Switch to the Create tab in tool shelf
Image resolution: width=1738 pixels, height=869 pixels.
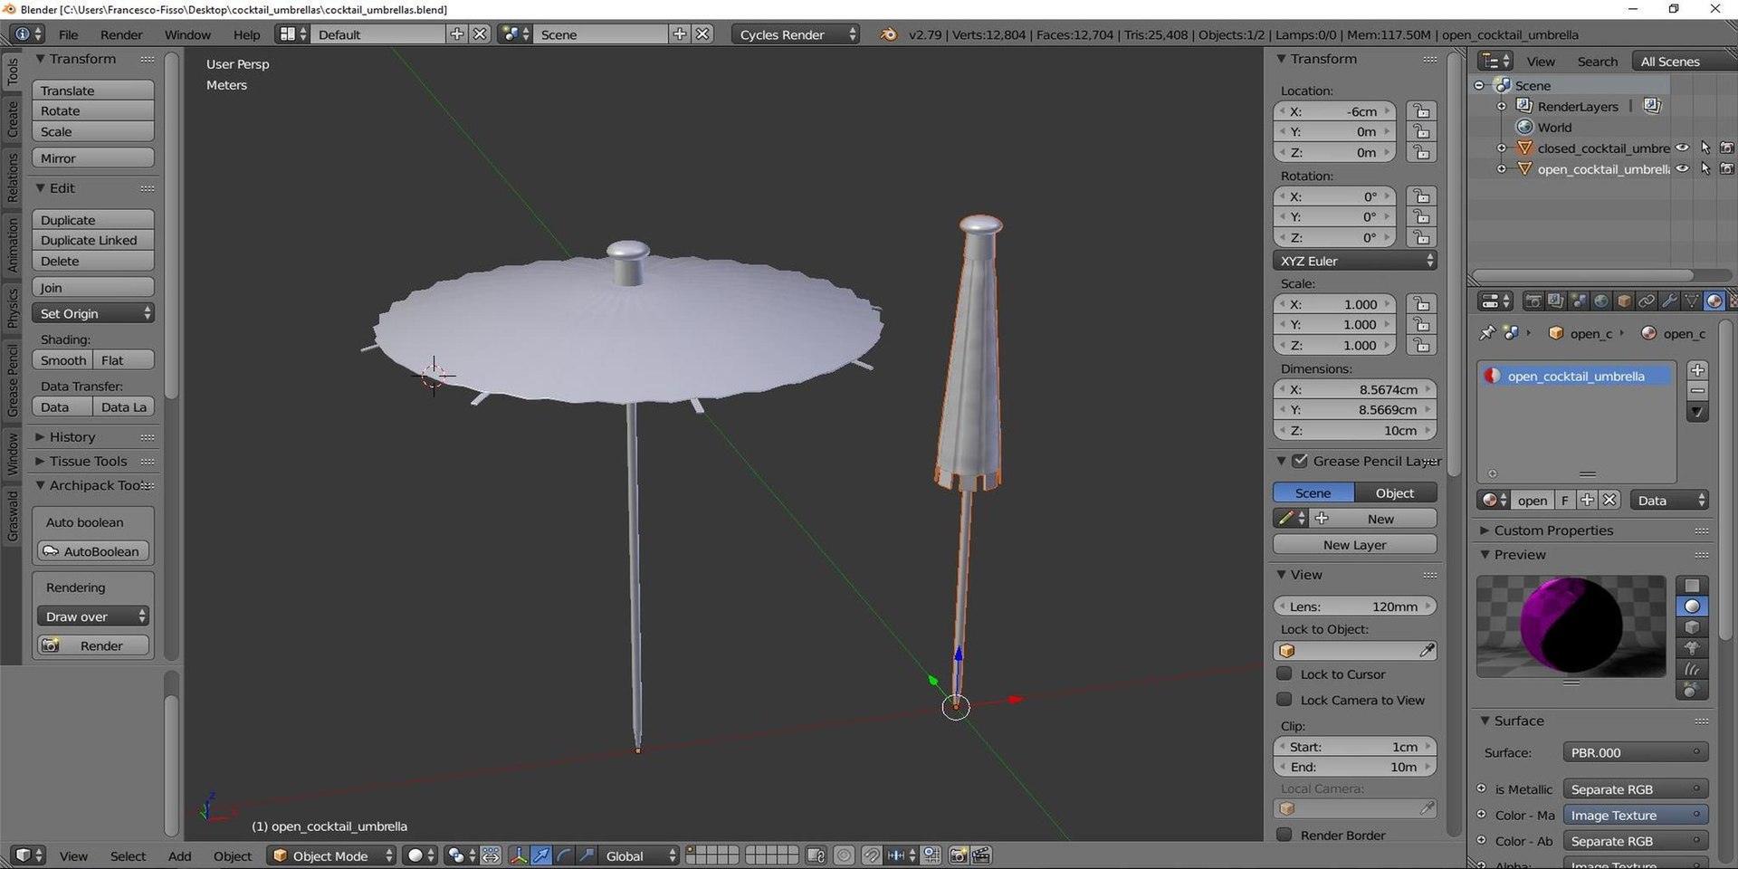(13, 119)
